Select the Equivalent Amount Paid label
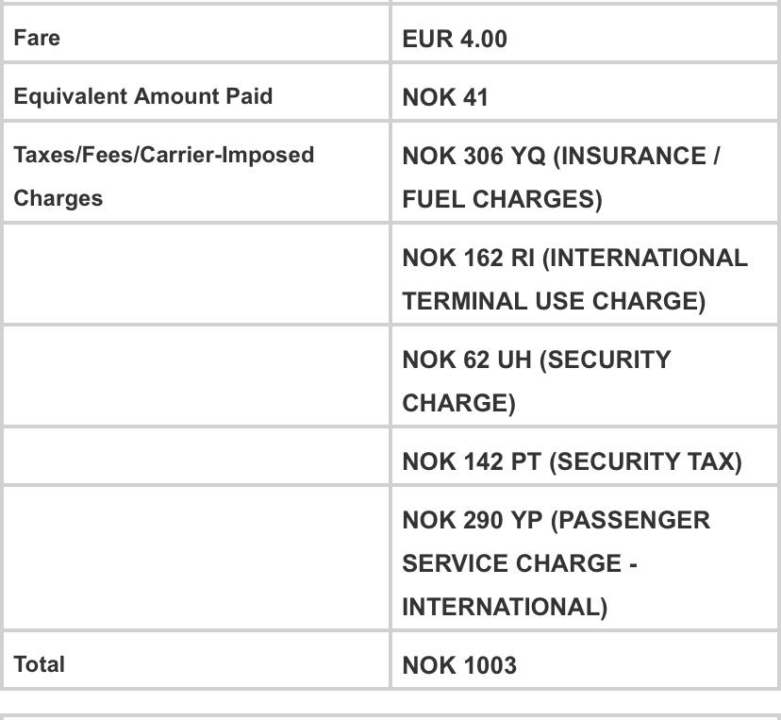This screenshot has height=720, width=781. [x=143, y=96]
